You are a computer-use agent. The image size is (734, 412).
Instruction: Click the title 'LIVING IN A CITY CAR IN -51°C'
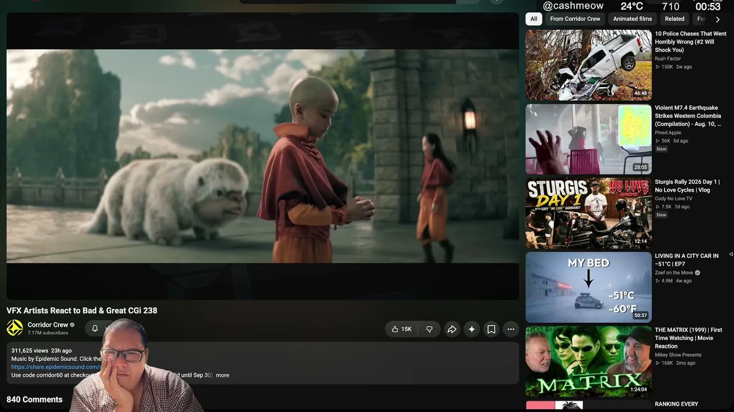(x=686, y=260)
